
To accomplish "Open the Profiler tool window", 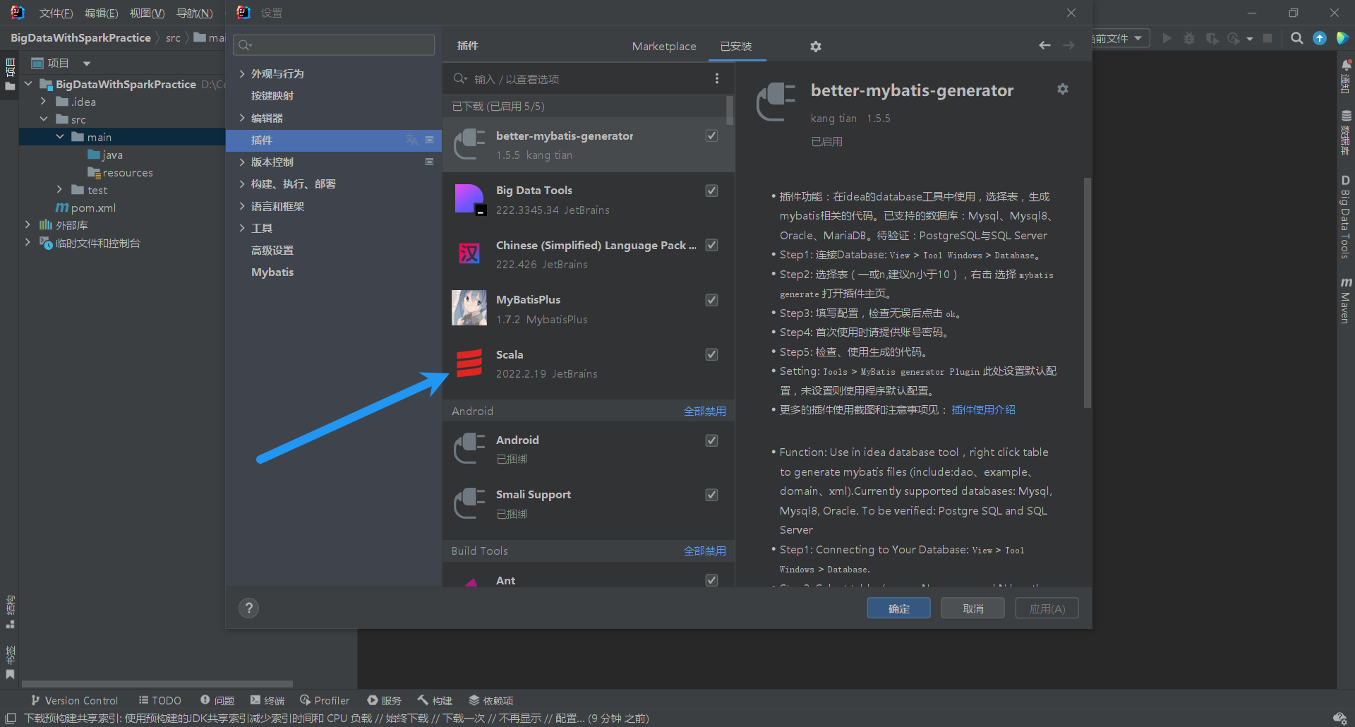I will click(325, 700).
